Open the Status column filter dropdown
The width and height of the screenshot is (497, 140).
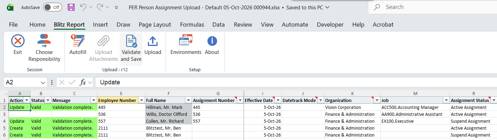coord(48,100)
